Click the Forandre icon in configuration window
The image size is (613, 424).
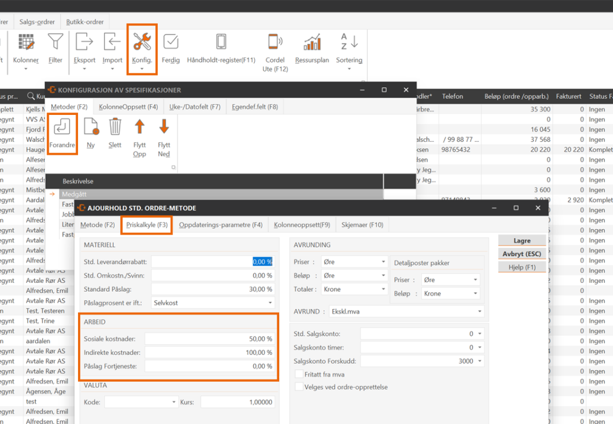pos(62,127)
